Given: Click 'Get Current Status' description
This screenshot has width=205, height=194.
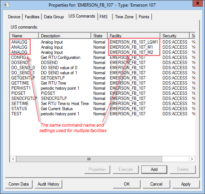Looking at the screenshot, I should [57, 109].
